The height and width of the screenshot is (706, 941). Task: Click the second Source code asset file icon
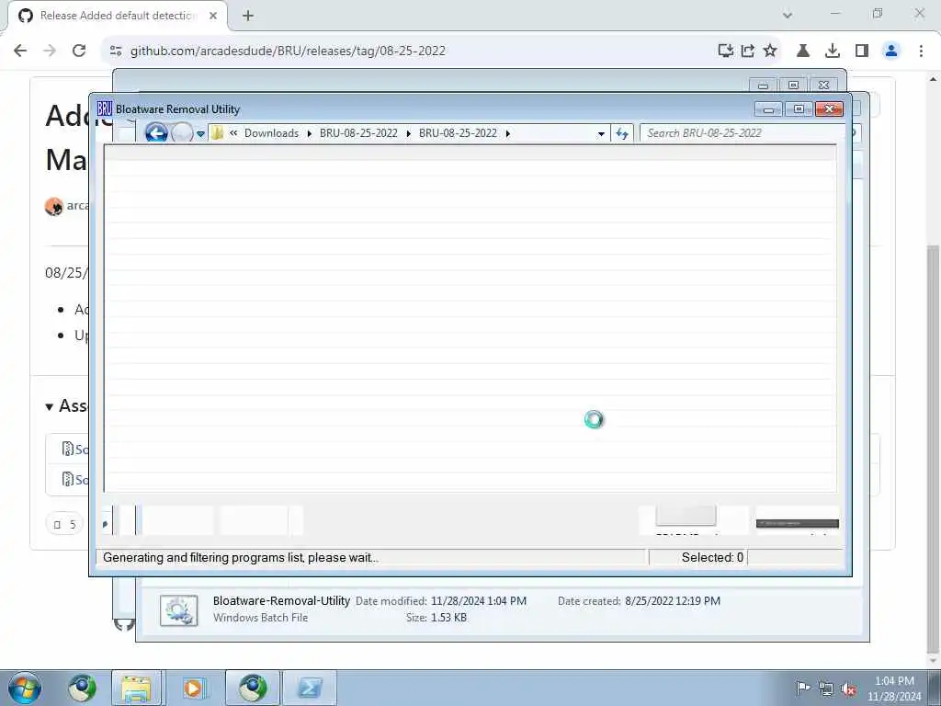pos(68,479)
